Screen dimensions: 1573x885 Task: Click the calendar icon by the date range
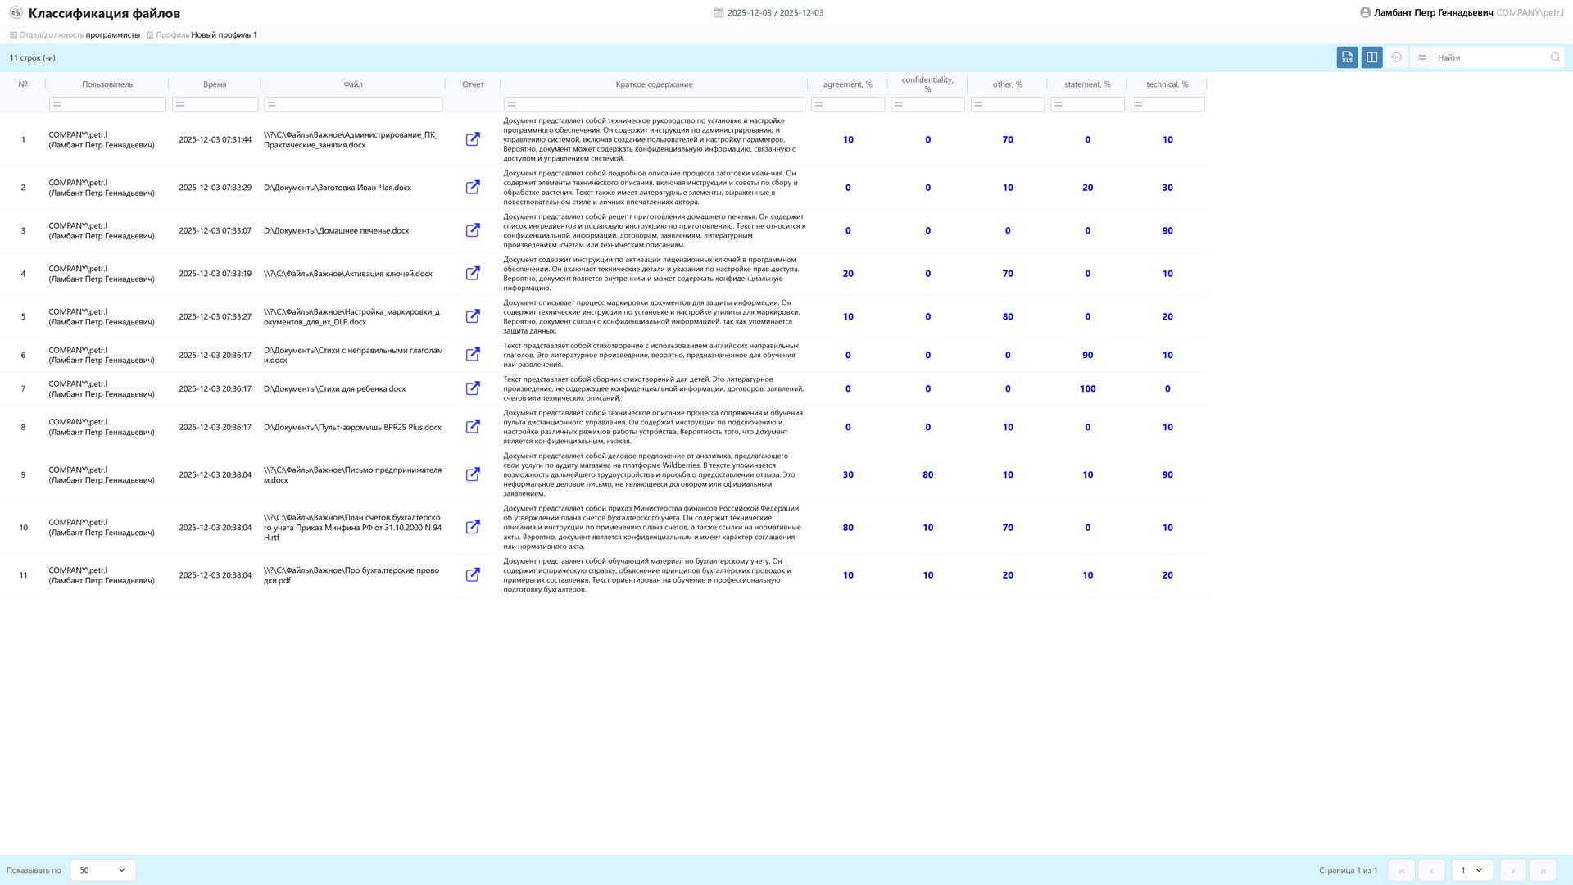click(x=719, y=13)
